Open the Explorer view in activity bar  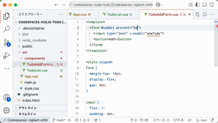(6, 16)
